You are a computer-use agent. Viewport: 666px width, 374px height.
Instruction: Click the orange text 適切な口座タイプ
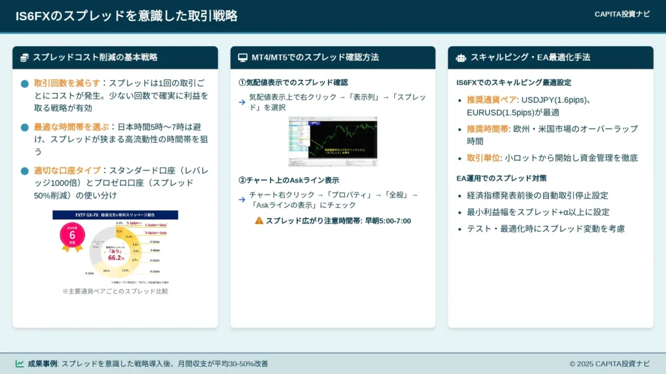pos(67,171)
